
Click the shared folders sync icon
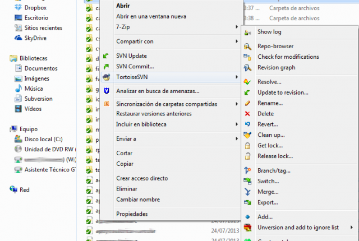(x=107, y=104)
